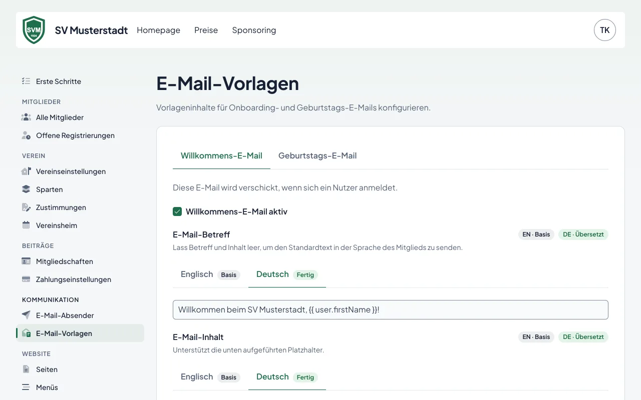Click the SVM club shield logo
The height and width of the screenshot is (400, 641).
click(x=34, y=30)
